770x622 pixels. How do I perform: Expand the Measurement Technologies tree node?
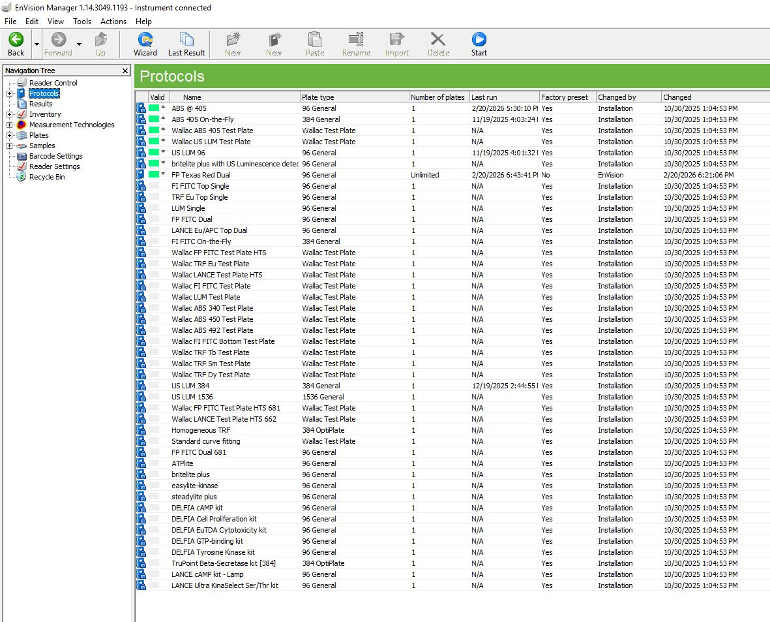tap(9, 125)
